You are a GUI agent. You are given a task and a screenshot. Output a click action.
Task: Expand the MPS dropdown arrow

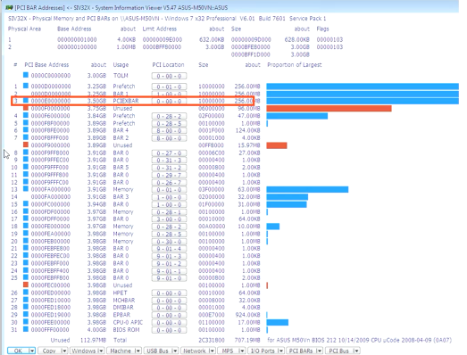242,351
